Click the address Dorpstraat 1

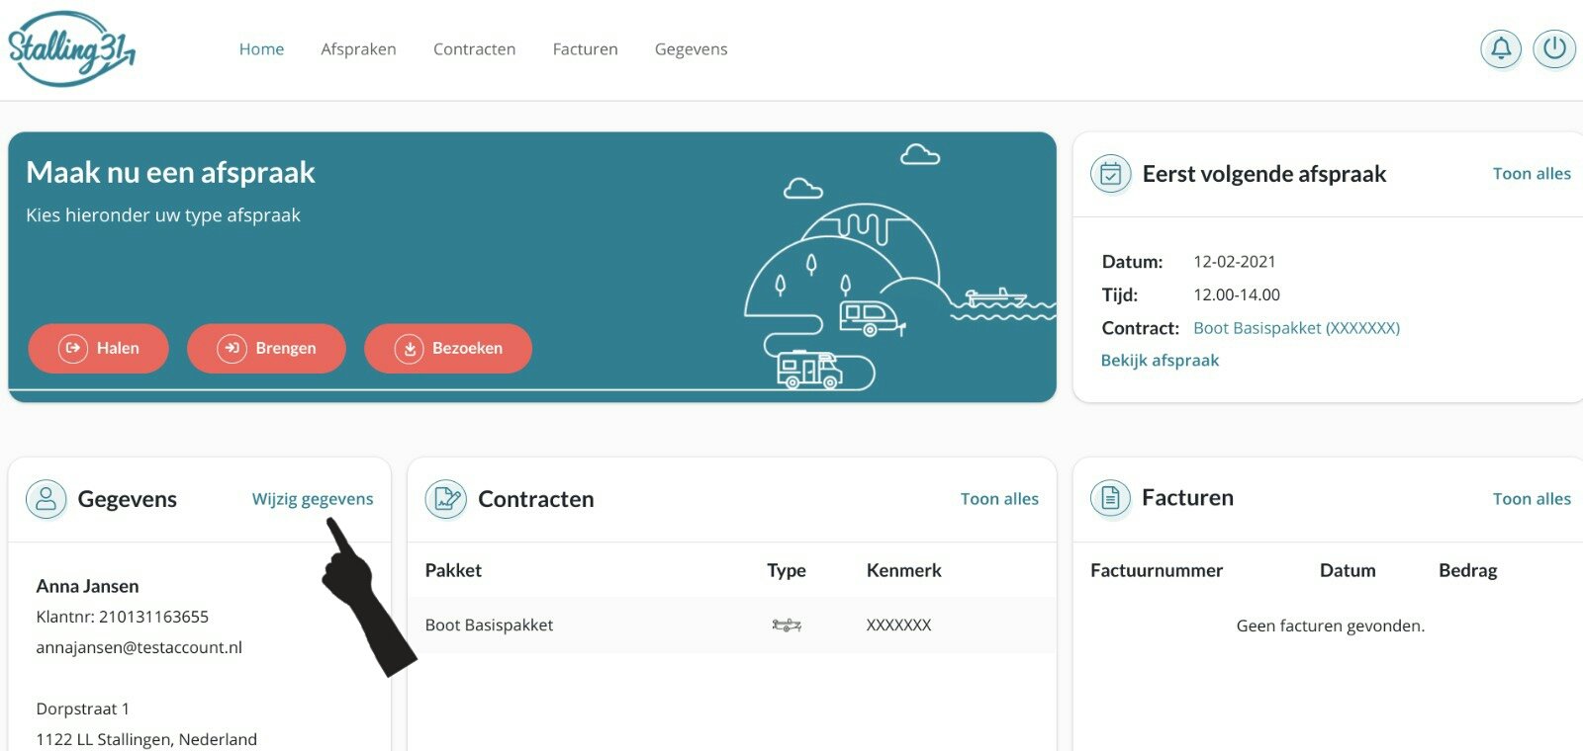(x=82, y=709)
